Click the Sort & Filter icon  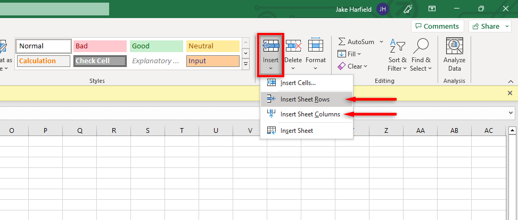point(397,47)
